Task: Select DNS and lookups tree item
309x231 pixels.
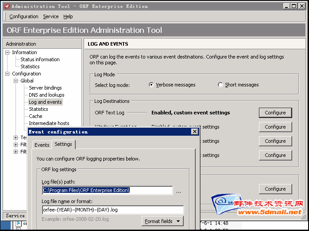Action: point(46,95)
